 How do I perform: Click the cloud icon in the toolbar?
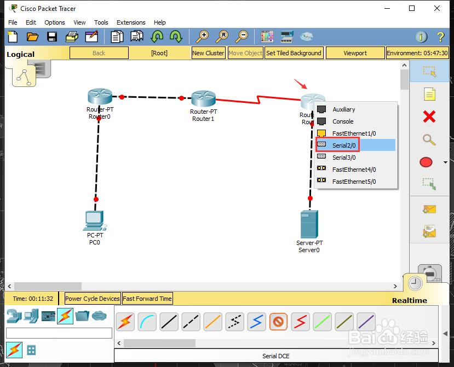[306, 37]
